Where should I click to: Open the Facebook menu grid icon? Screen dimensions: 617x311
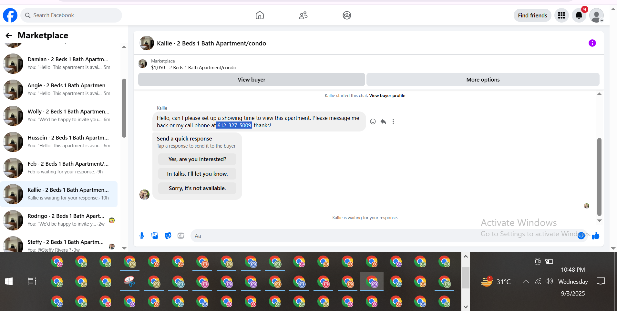(x=561, y=15)
